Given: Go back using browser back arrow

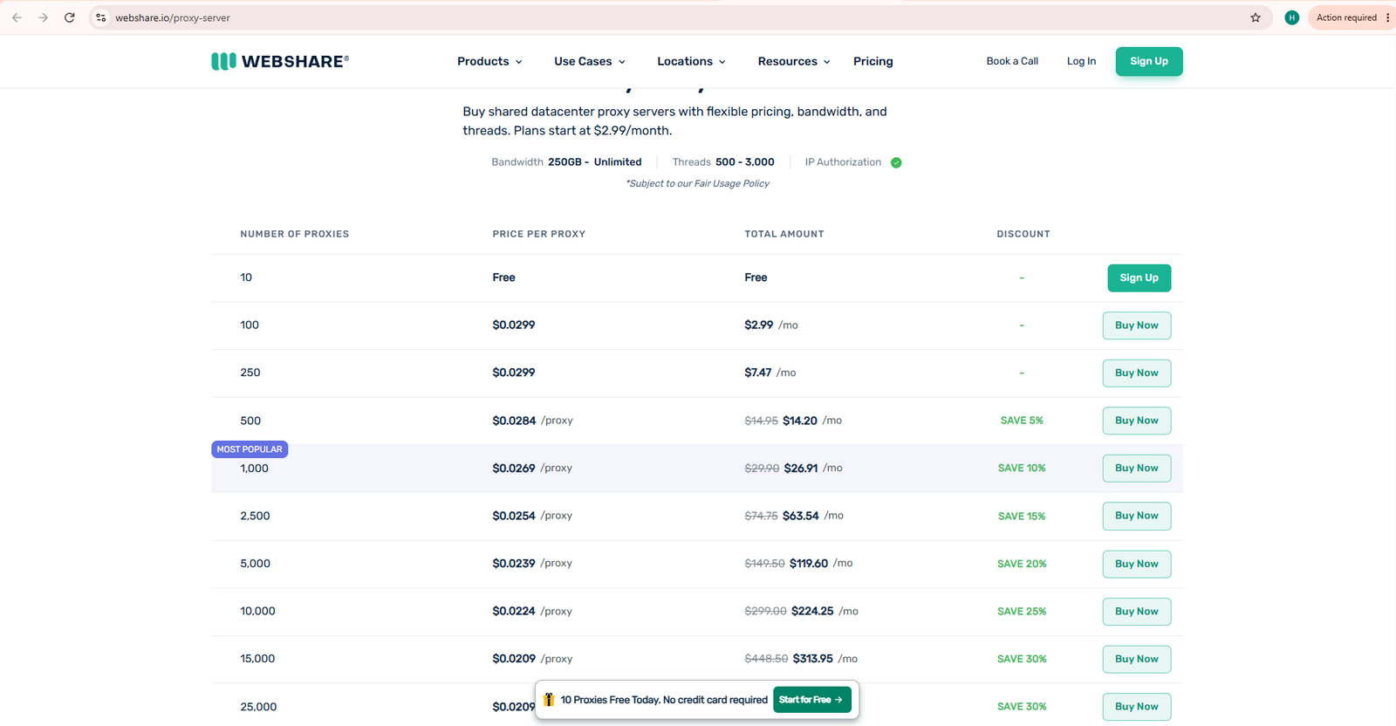Looking at the screenshot, I should pos(17,17).
